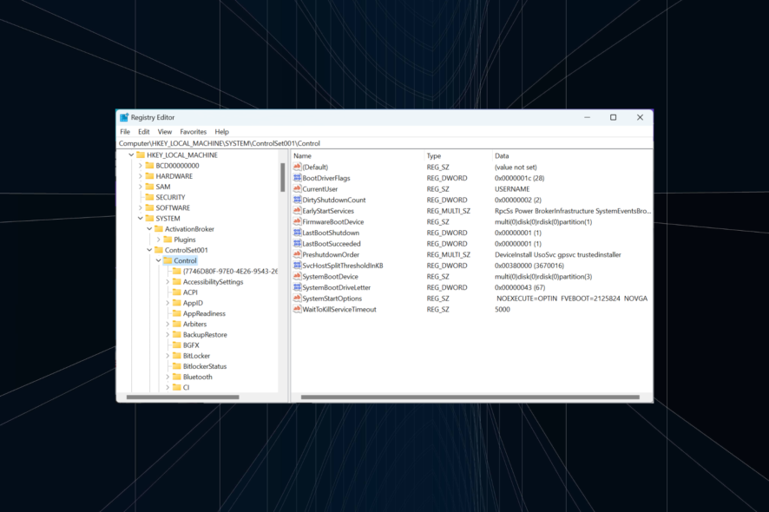Click the values pane horizontal scrollbar
Viewport: 769px width, 512px height.
[470, 397]
